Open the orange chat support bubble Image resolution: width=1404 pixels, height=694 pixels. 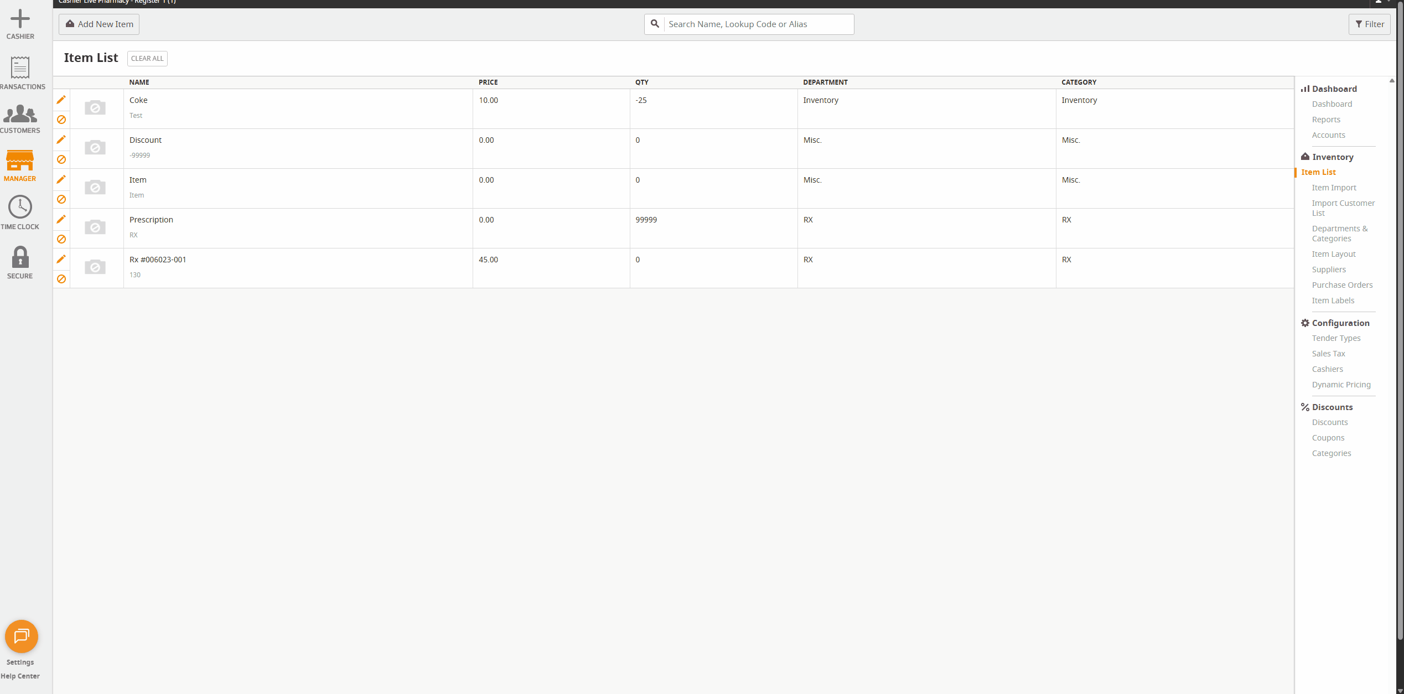click(x=21, y=636)
